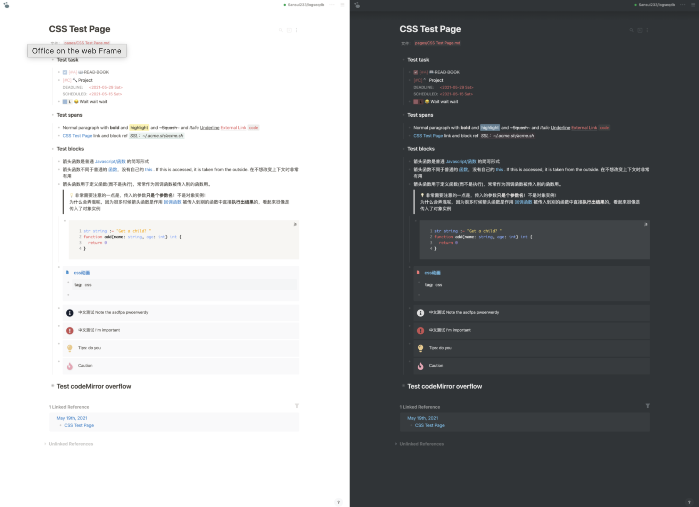The image size is (699, 507).
Task: Open the hamburger menu in the dark pane
Action: click(x=693, y=5)
